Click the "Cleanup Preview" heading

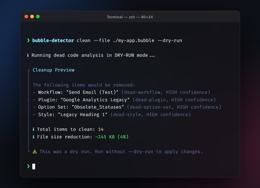point(54,70)
